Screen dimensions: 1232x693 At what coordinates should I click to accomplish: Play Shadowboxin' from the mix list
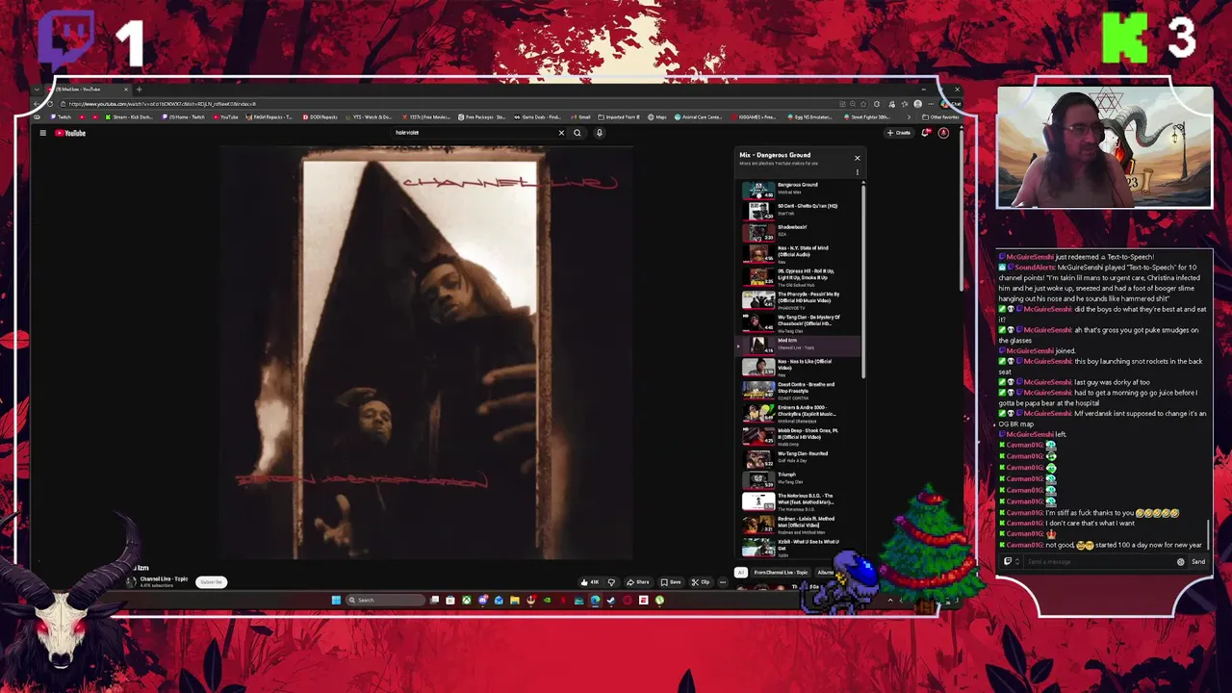click(801, 231)
